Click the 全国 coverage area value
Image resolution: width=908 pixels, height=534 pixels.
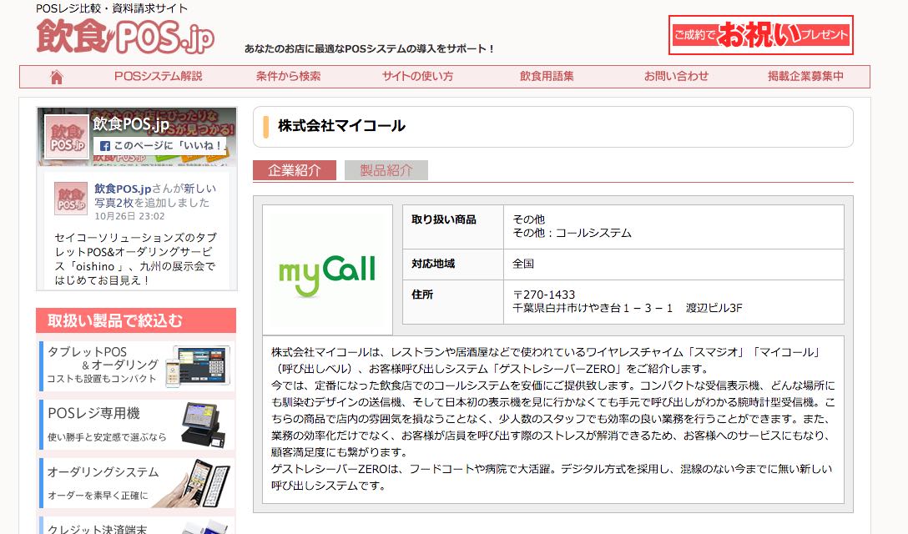523,264
